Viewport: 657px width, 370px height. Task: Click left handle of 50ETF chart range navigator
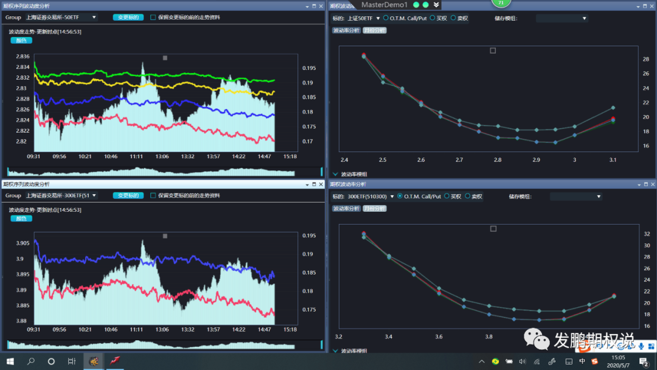7,172
